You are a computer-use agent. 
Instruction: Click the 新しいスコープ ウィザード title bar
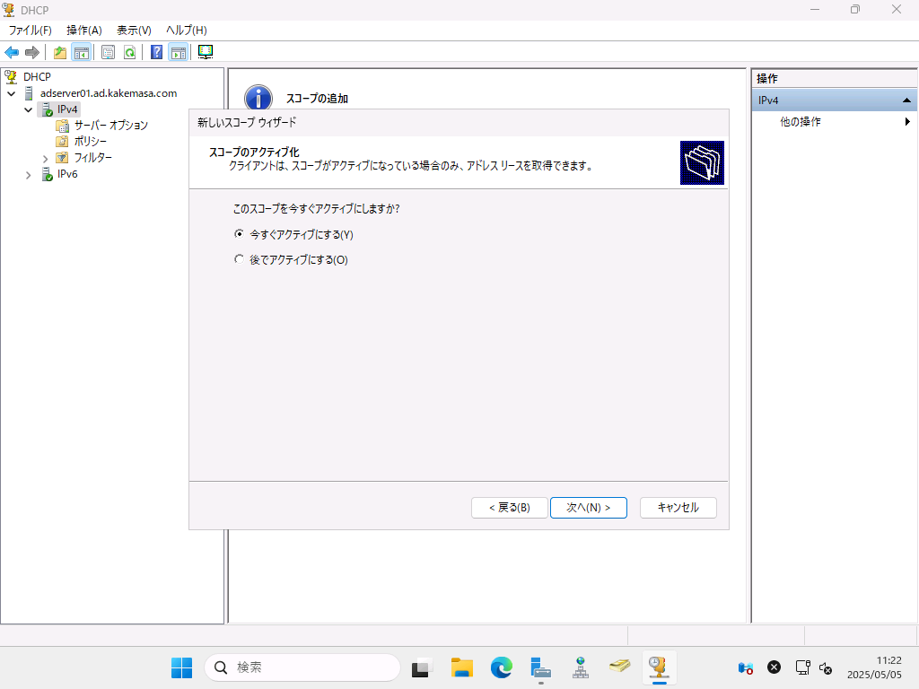coord(459,122)
